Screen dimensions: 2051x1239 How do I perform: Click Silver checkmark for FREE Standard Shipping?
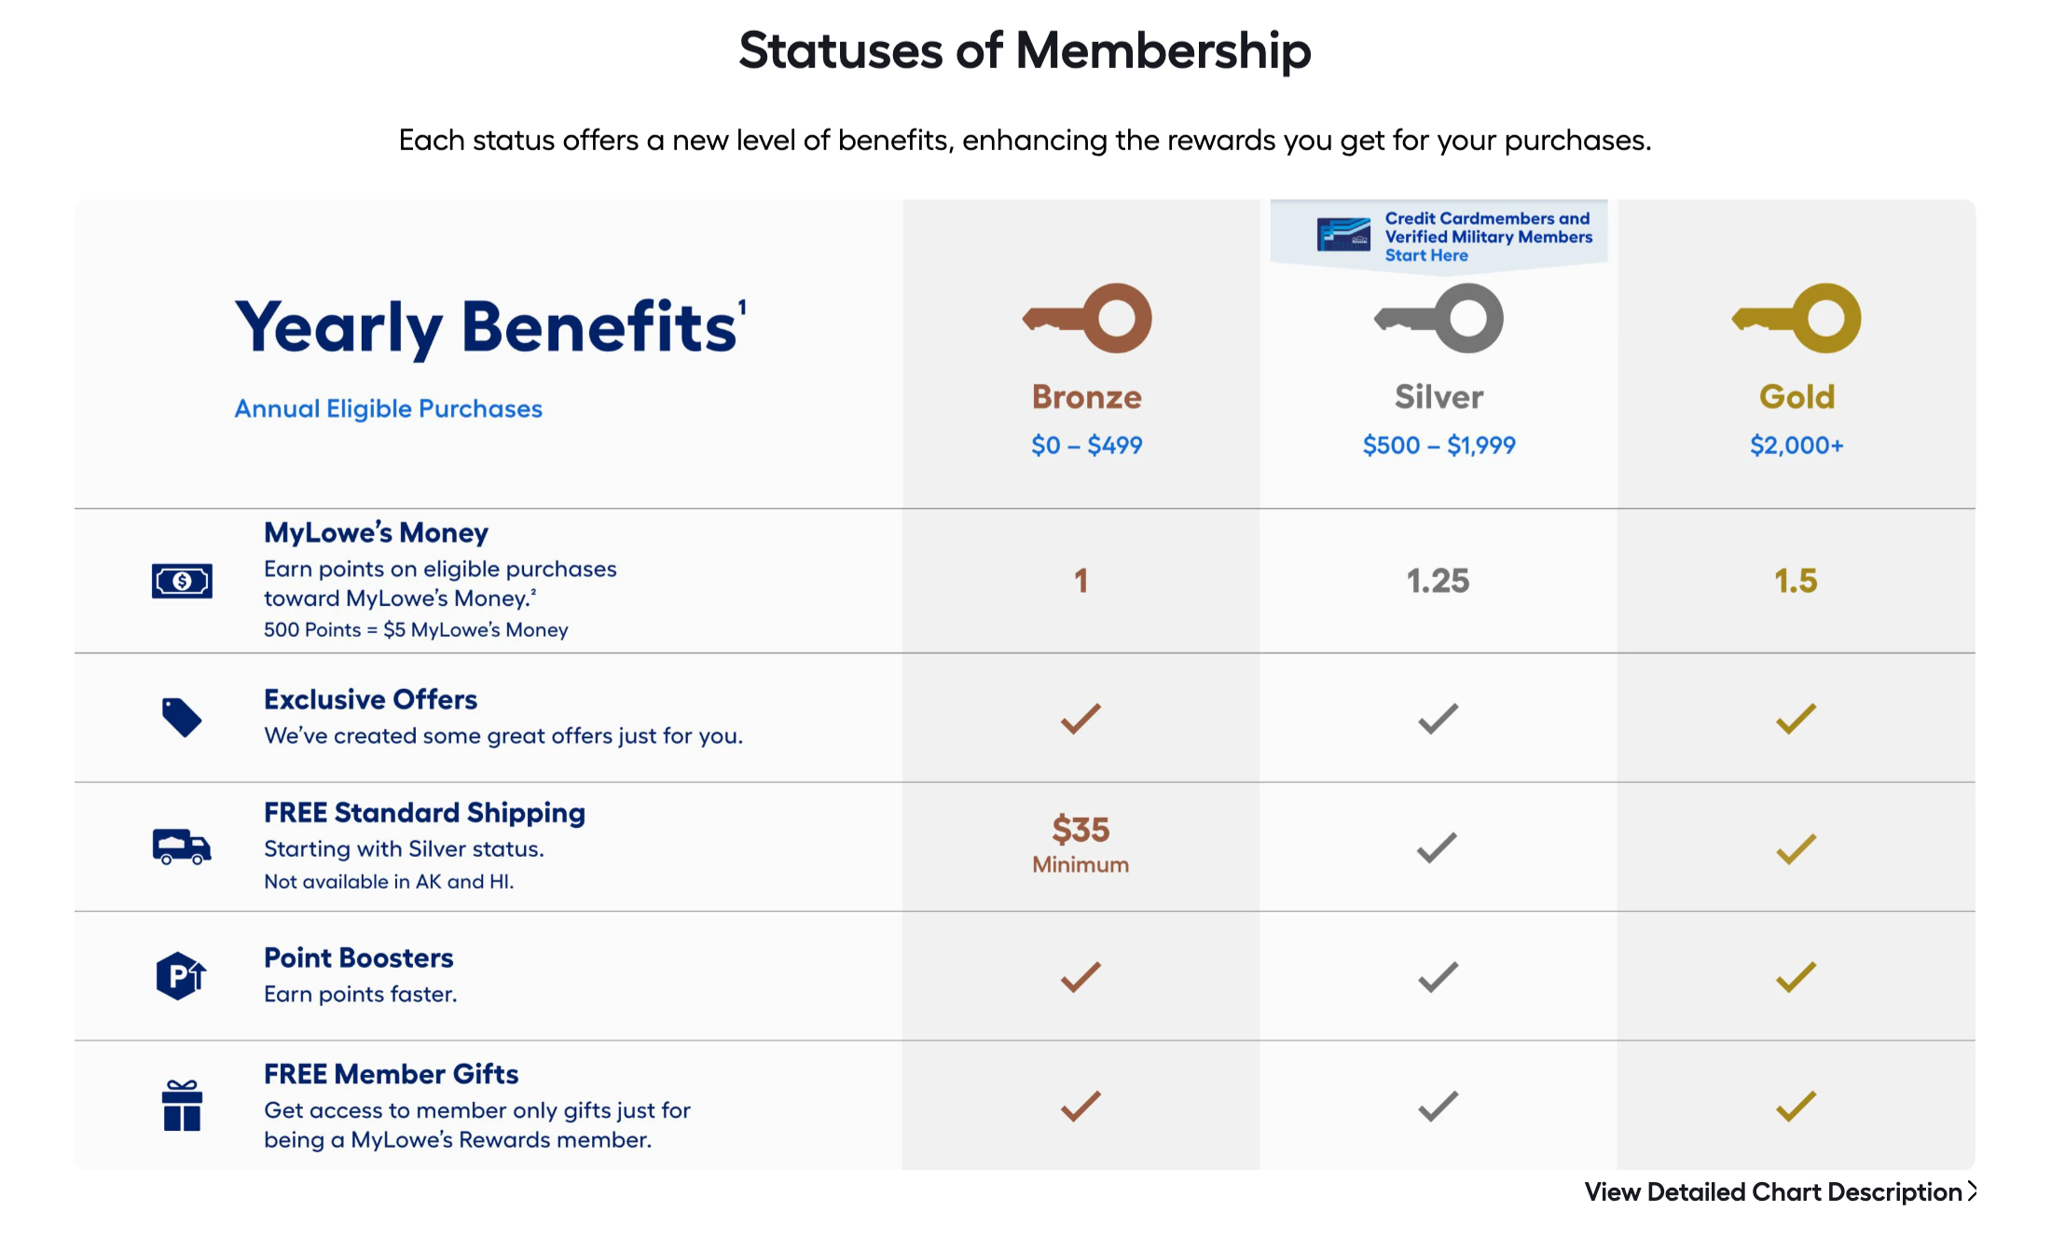[x=1438, y=847]
